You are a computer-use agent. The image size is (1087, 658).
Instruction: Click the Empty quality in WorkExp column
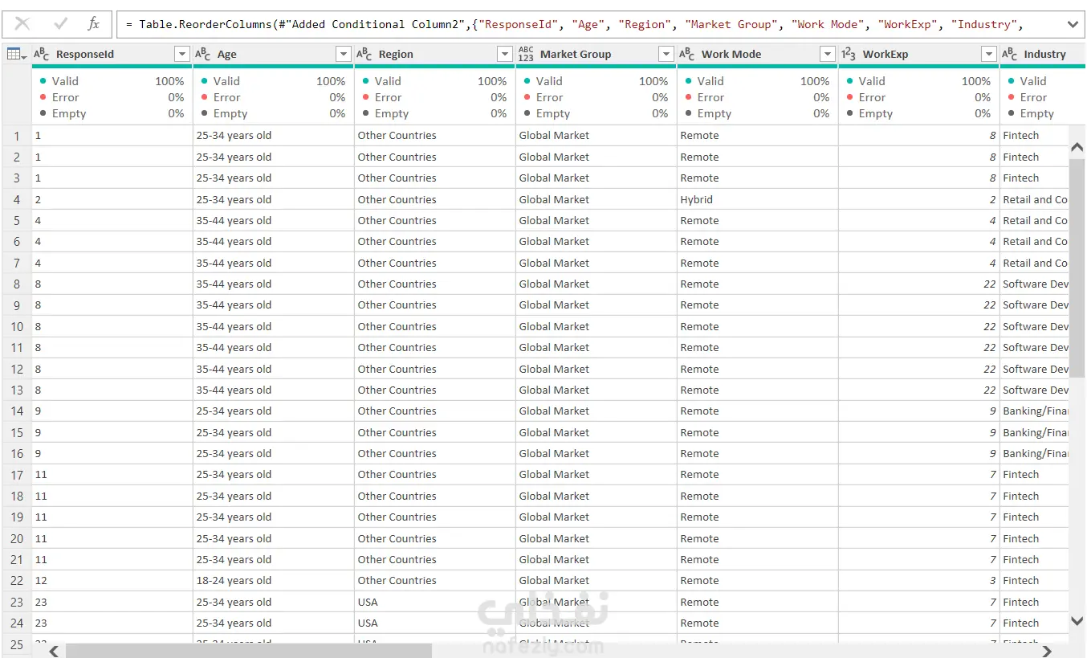(919, 113)
